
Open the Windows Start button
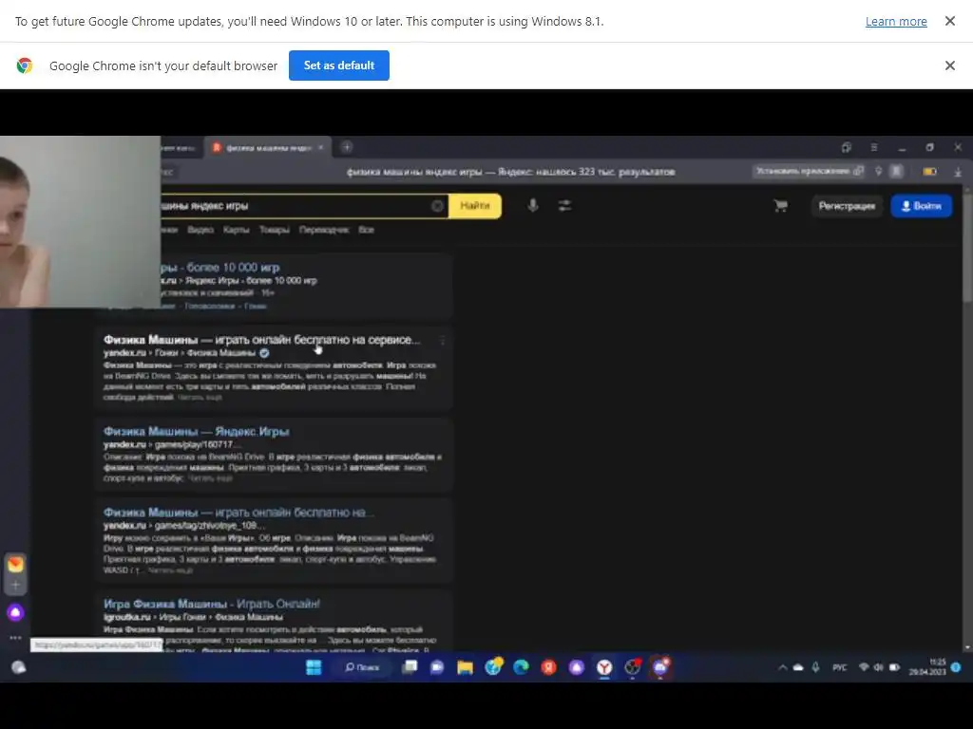click(x=314, y=667)
